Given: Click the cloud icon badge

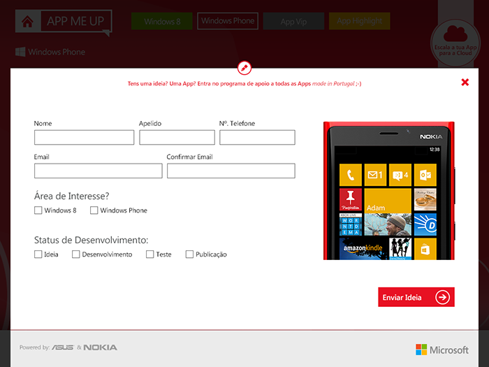Looking at the screenshot, I should 455,43.
